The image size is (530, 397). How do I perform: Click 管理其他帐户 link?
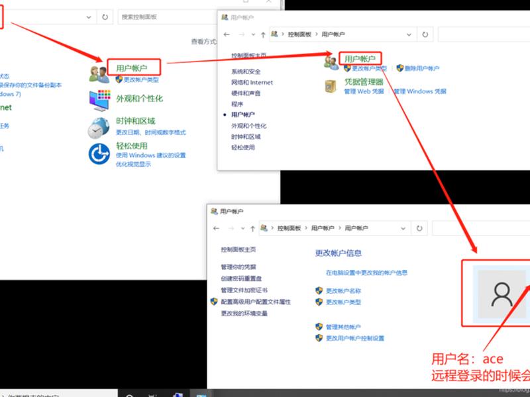pyautogui.click(x=343, y=327)
